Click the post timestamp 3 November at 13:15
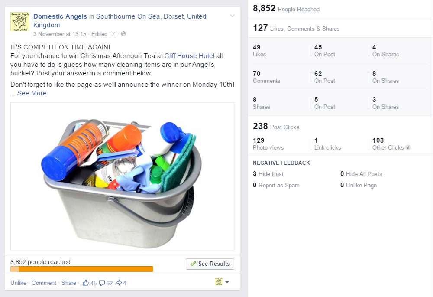The width and height of the screenshot is (433, 297). tap(60, 34)
